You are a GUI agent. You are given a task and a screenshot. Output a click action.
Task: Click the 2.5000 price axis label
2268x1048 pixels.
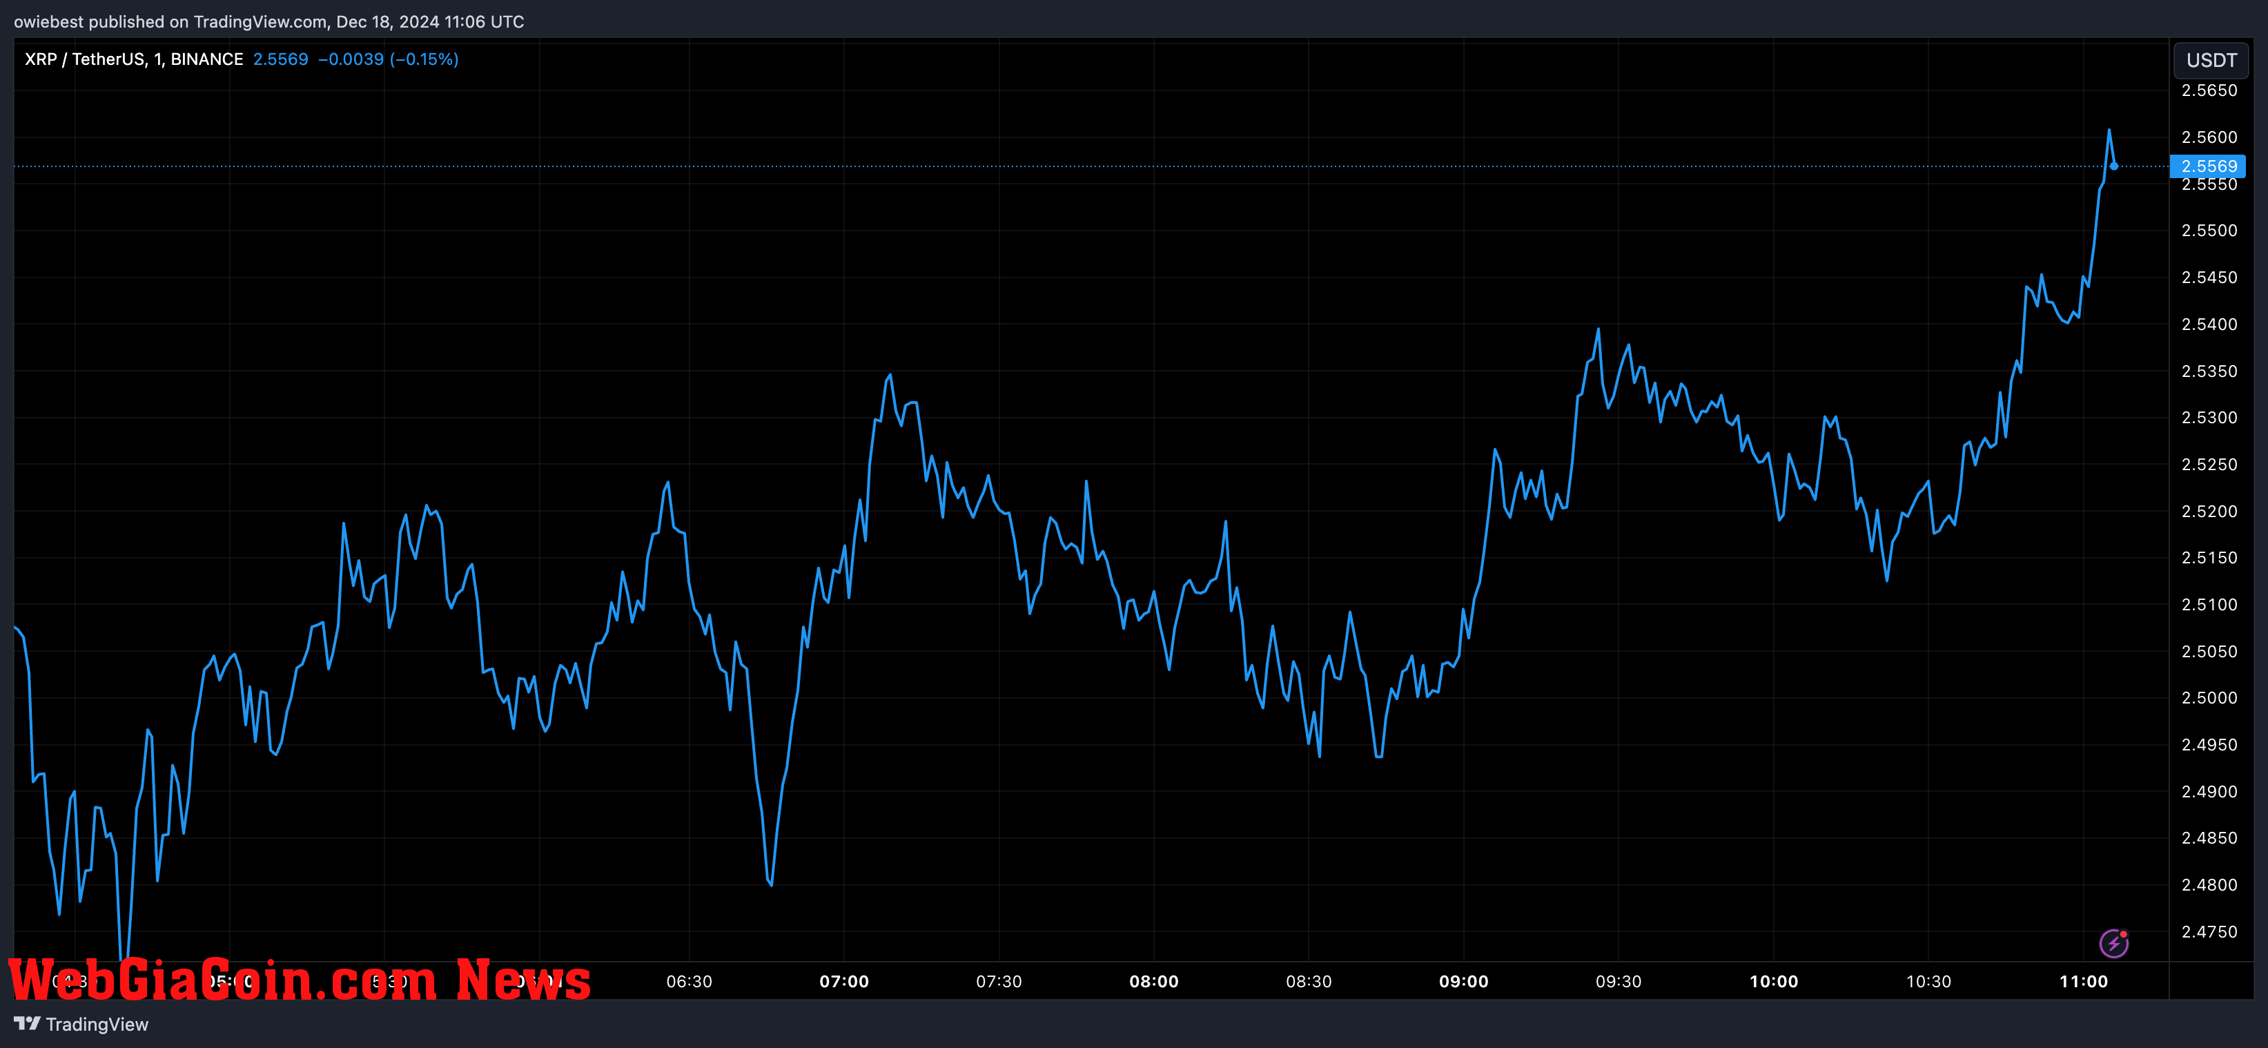pos(2209,697)
